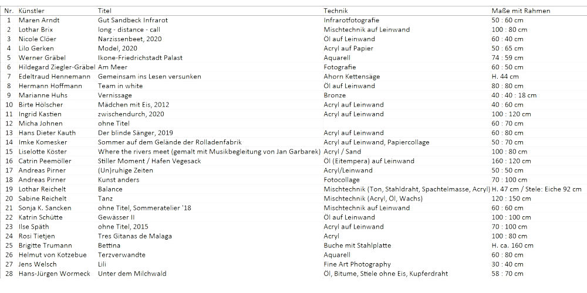Viewport: 587px width, 293px height.
Task: Click the Fine Art Photography cell
Action: coord(357,264)
